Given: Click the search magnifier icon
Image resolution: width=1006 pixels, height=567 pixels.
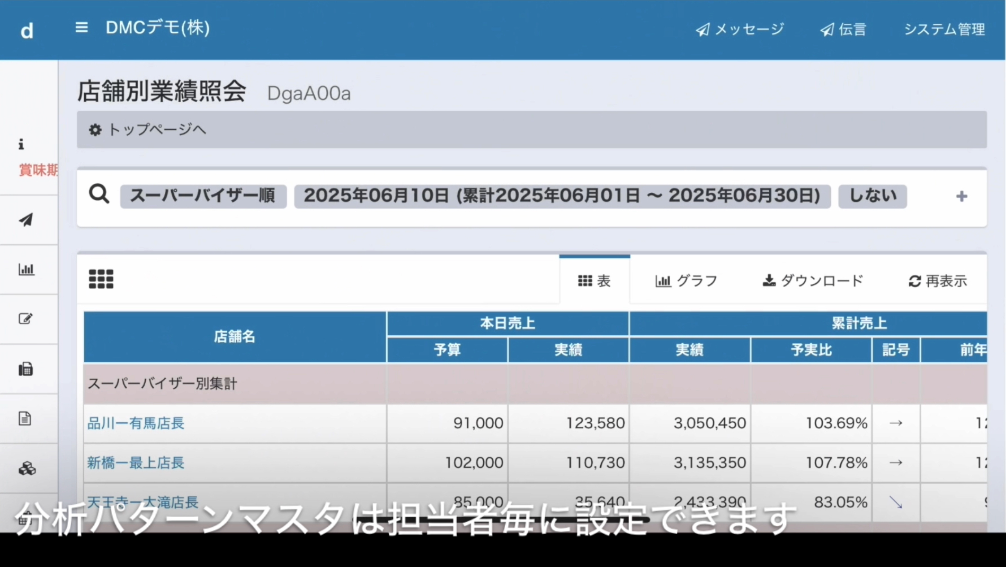Looking at the screenshot, I should [x=99, y=195].
